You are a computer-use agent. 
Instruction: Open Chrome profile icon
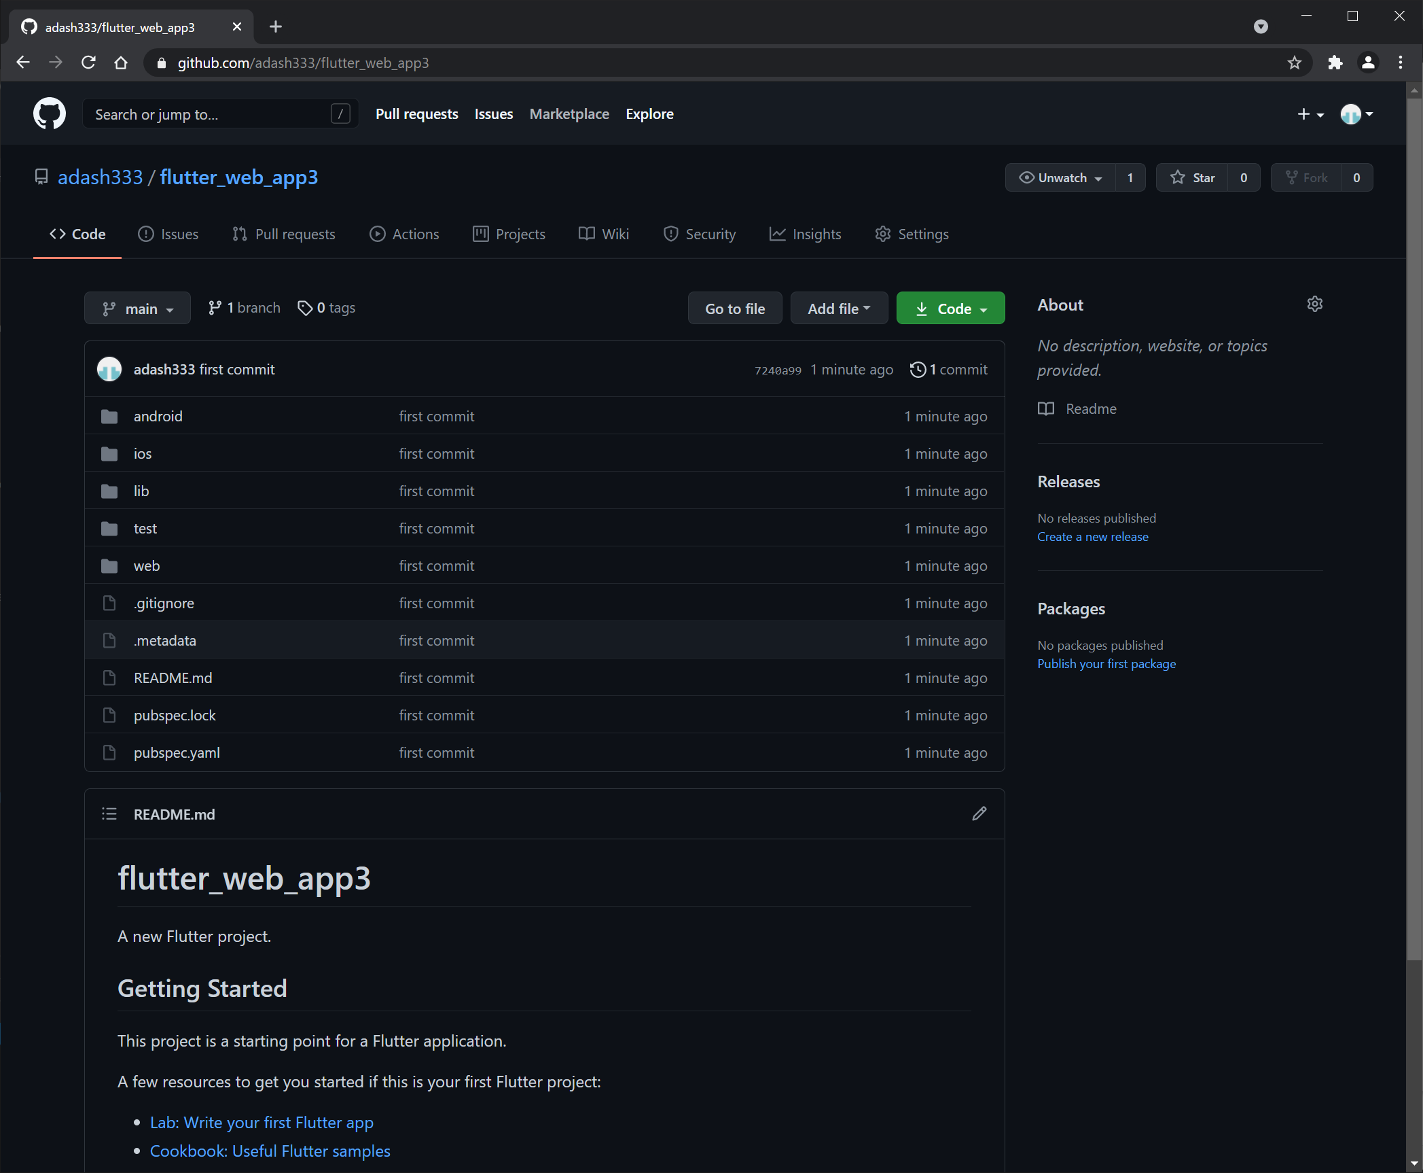[1368, 63]
